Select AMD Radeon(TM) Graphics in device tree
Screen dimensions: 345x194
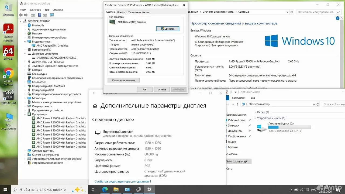point(52,46)
